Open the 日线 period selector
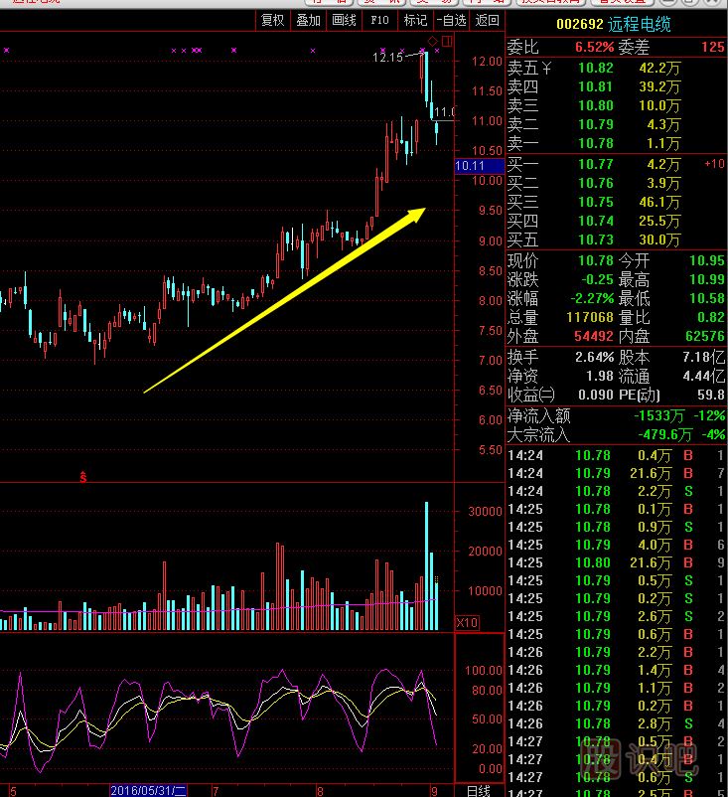Viewport: 728px width, 797px height. pos(478,790)
